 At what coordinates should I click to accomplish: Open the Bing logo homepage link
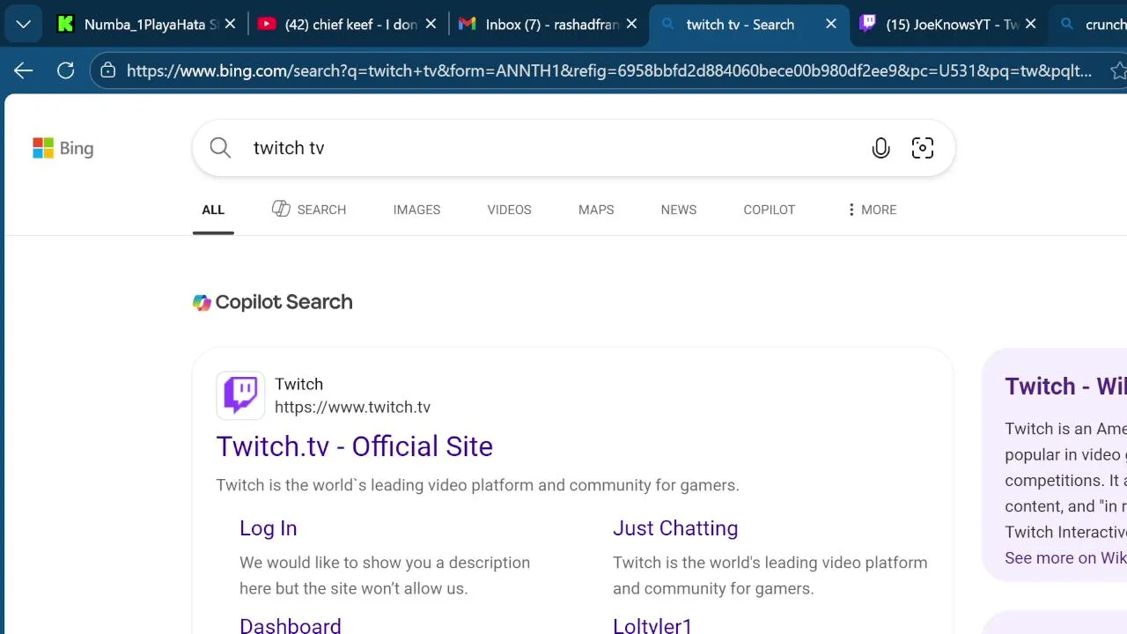pyautogui.click(x=63, y=148)
